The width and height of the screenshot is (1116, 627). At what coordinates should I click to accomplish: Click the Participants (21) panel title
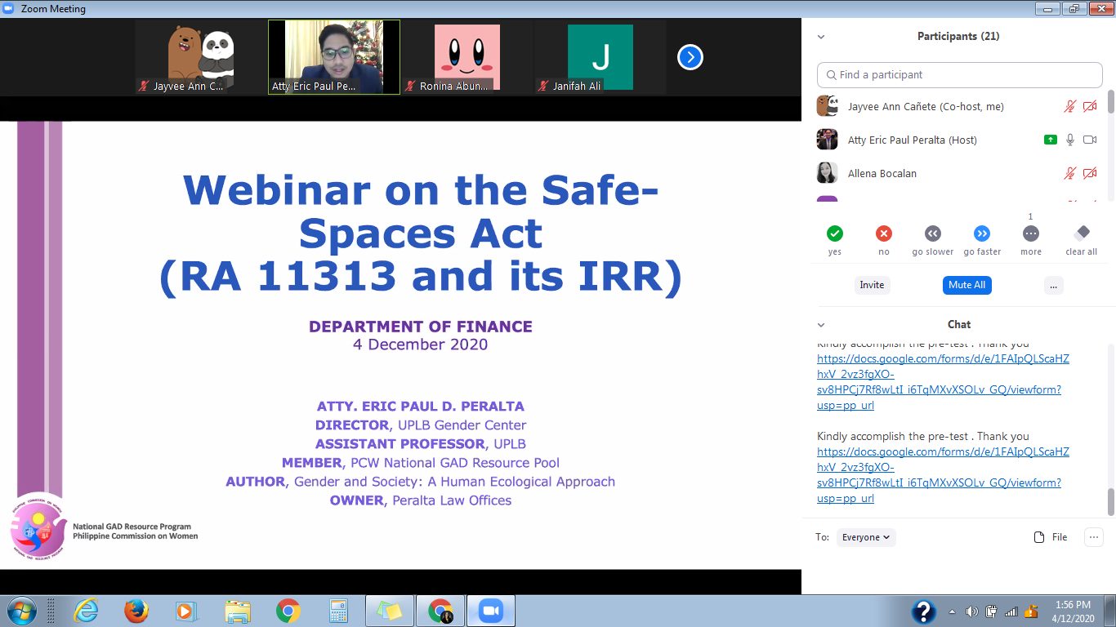click(958, 37)
